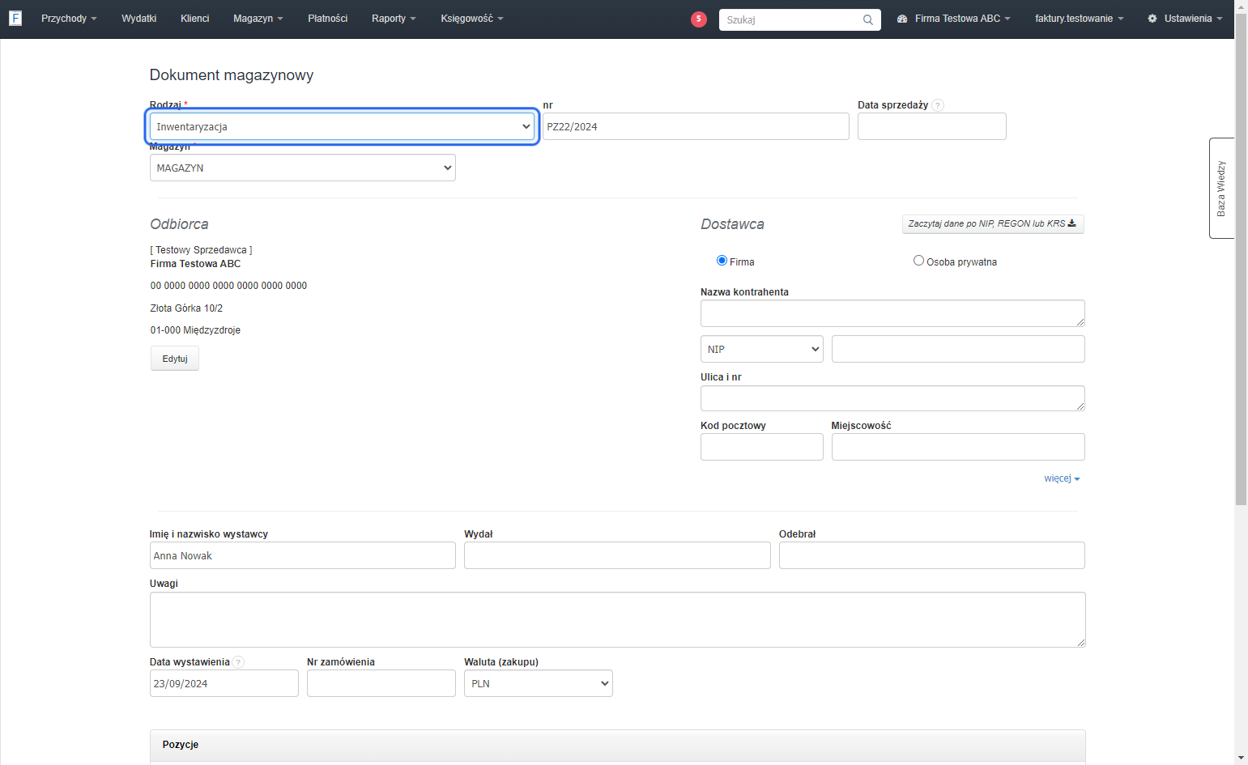Open the Rodzaj dropdown showing Inwentaryzacja
This screenshot has width=1248, height=765.
(x=342, y=126)
